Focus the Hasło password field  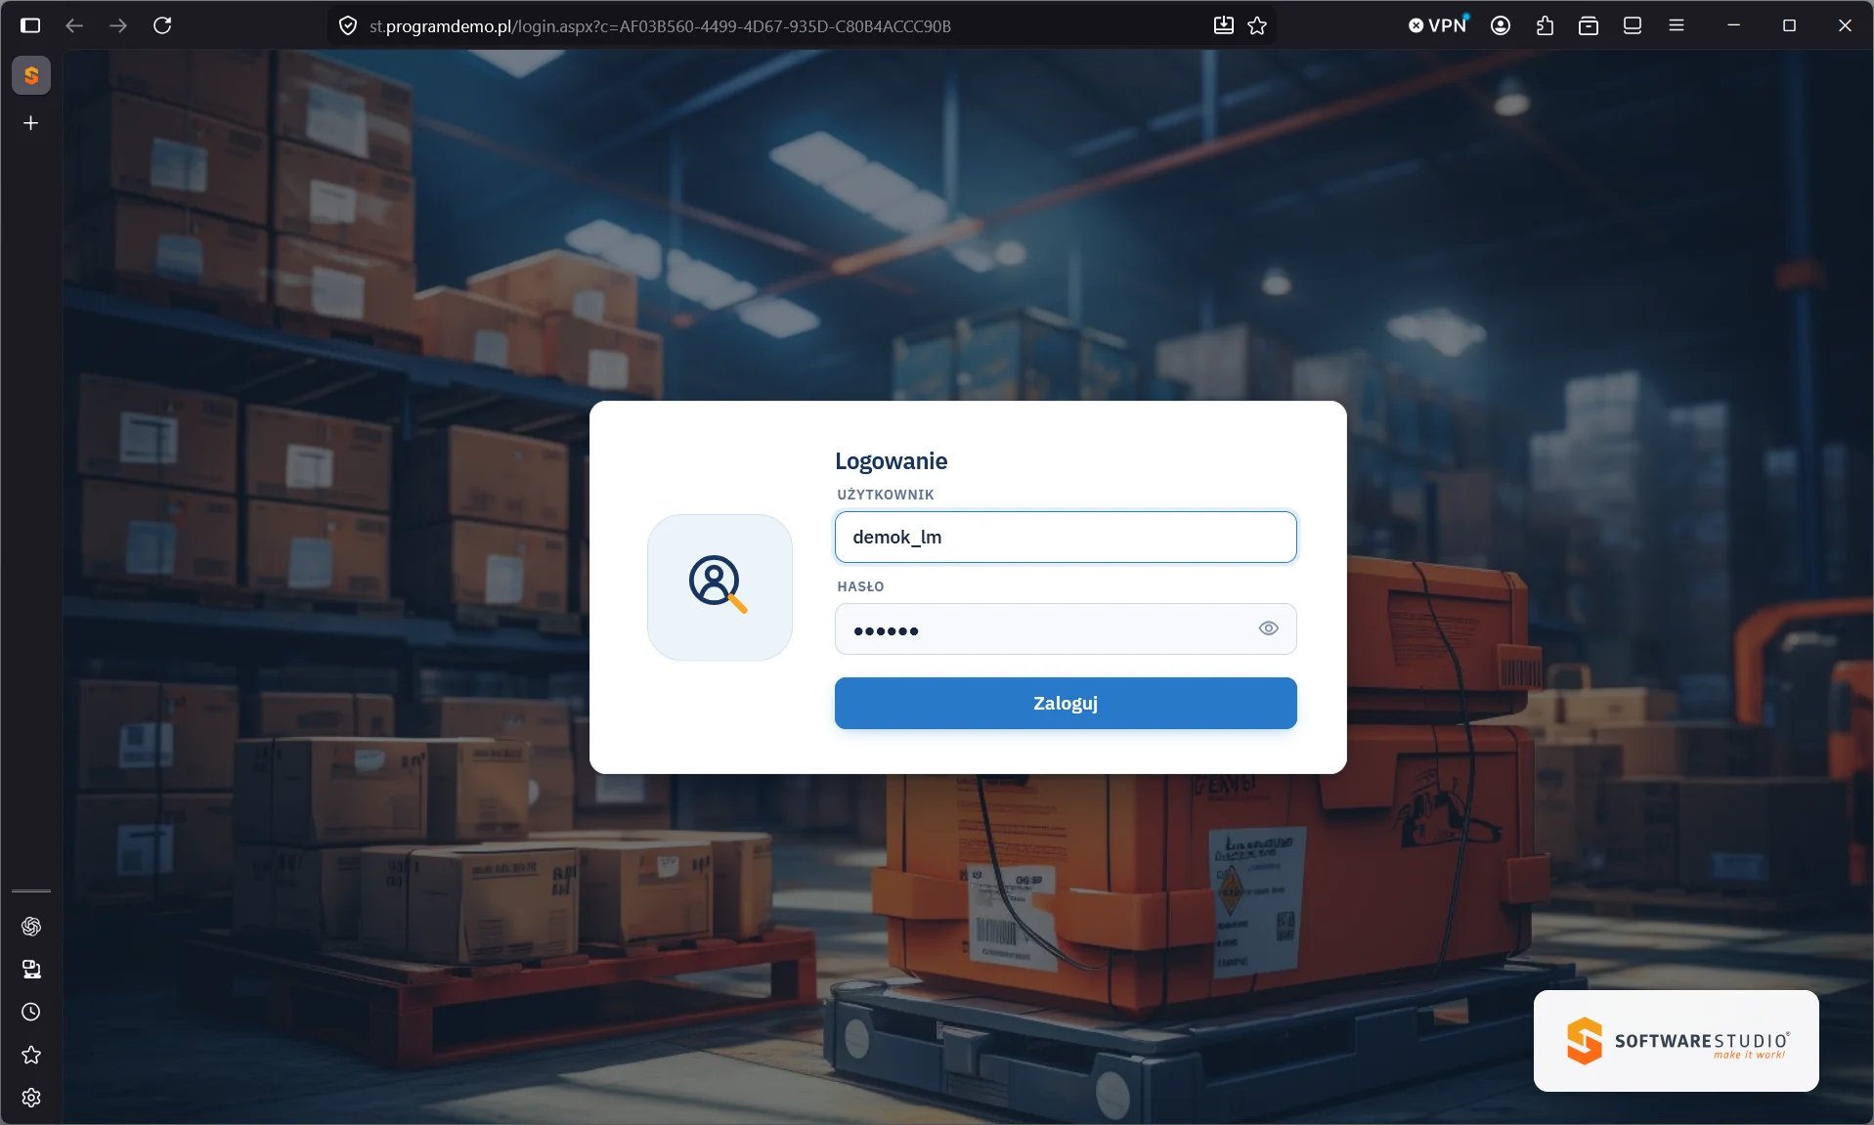1066,628
